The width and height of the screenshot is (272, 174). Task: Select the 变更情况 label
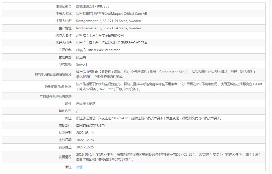point(65,157)
